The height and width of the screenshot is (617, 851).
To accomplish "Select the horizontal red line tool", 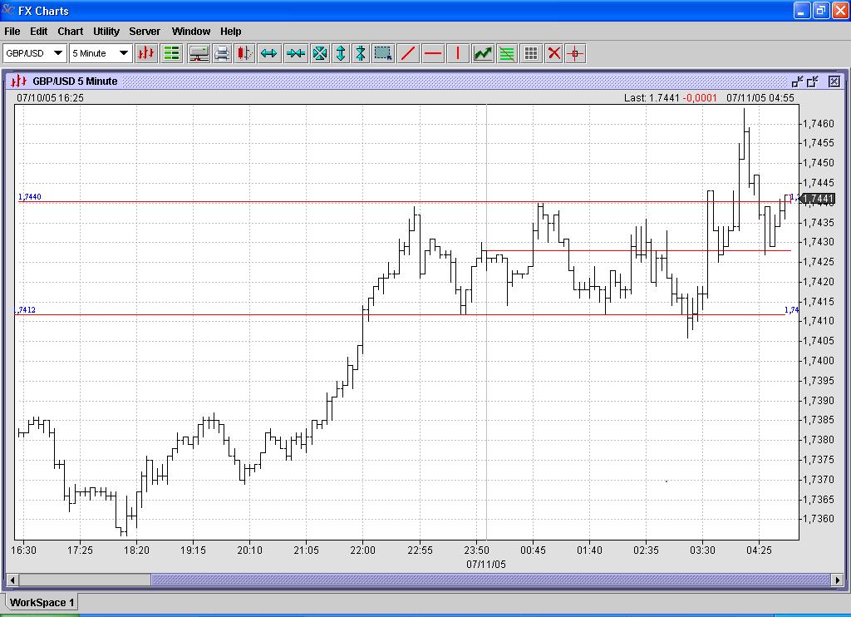I will (433, 53).
